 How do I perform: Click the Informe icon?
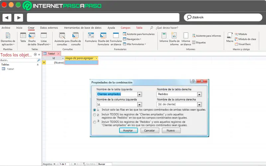click(x=164, y=36)
